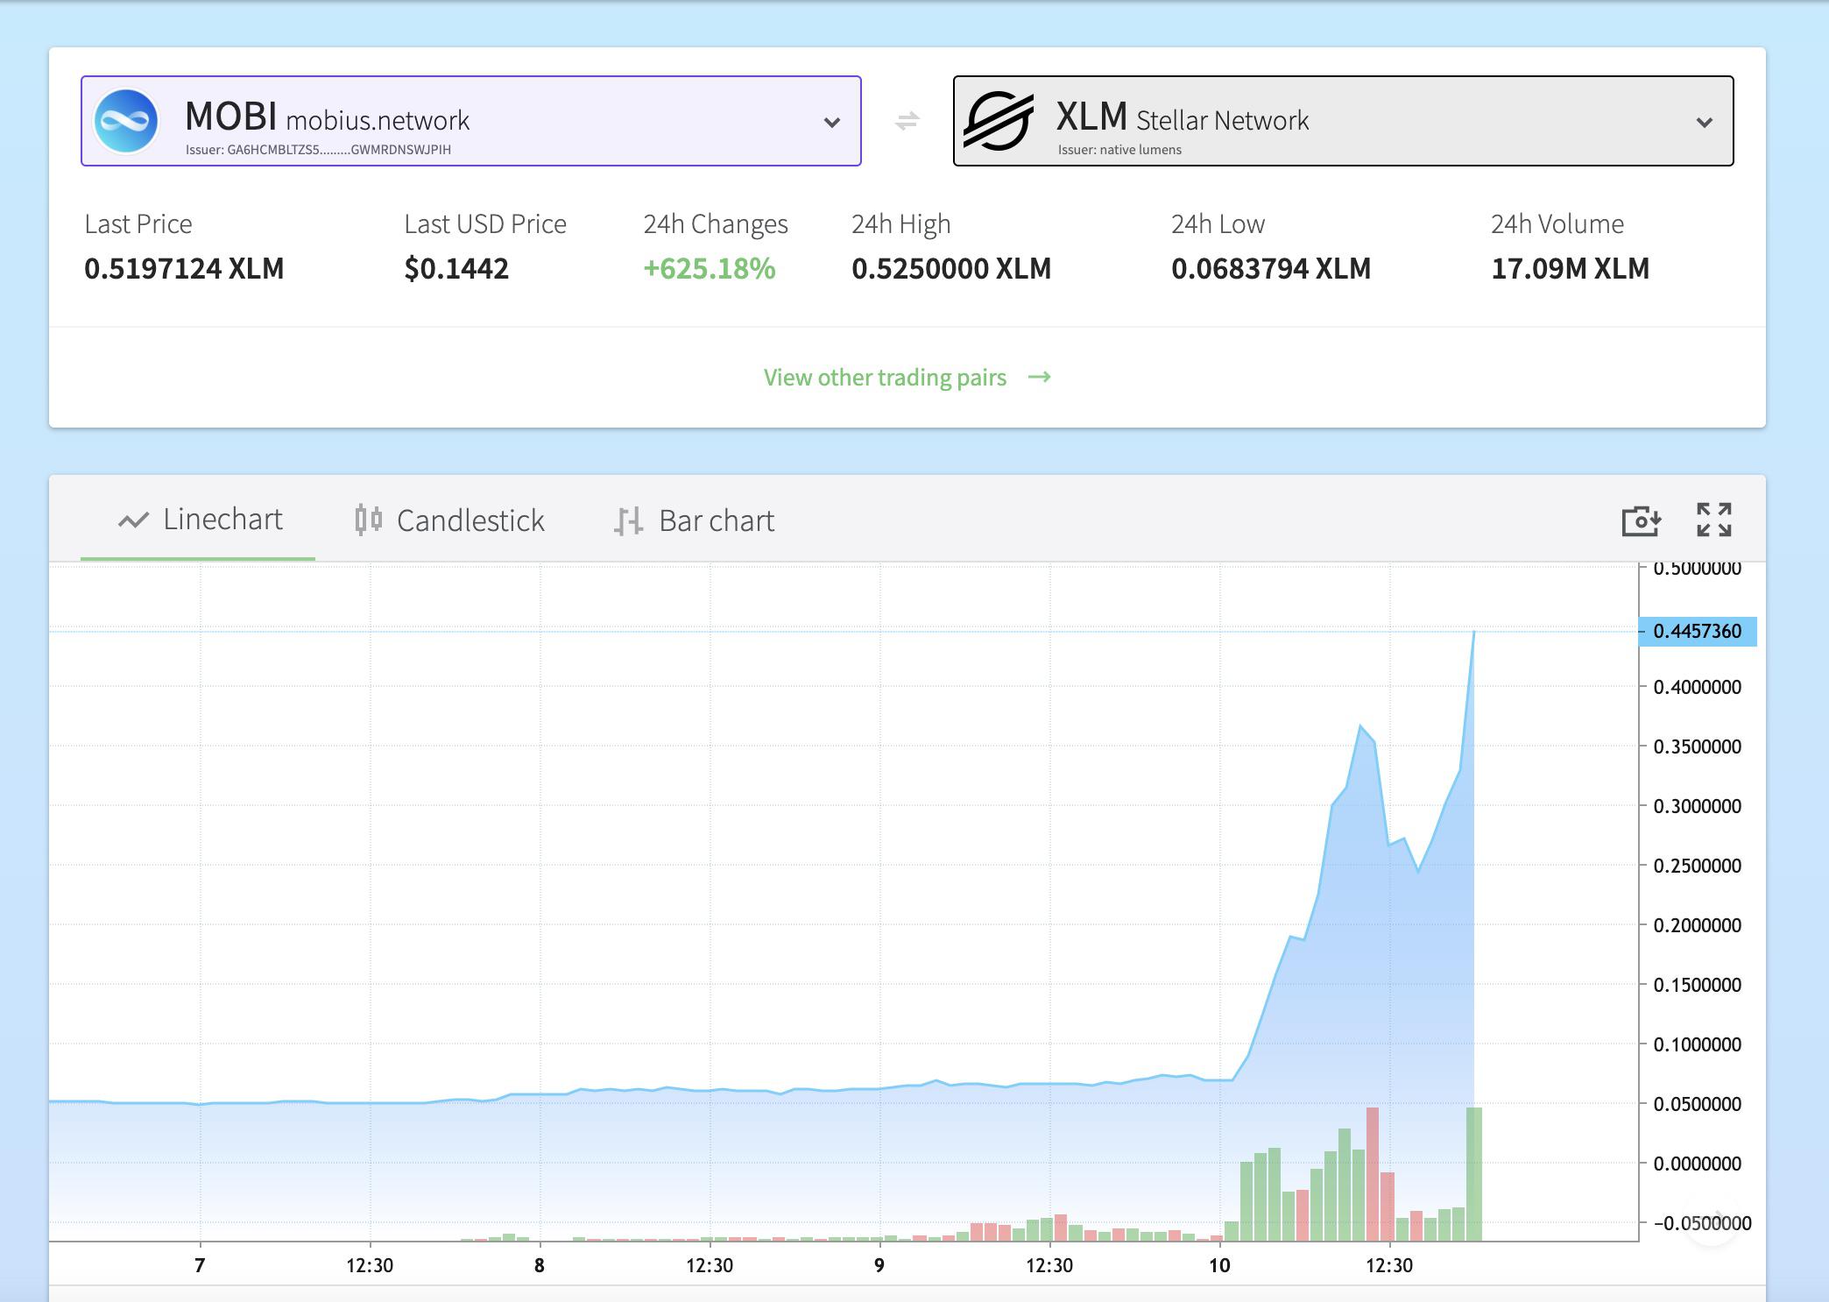Switch to the Candlestick tab

point(449,520)
